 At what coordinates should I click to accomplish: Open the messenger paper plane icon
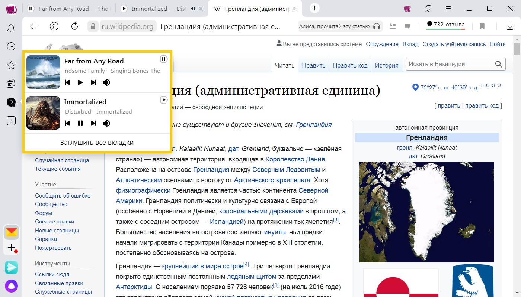click(11, 267)
